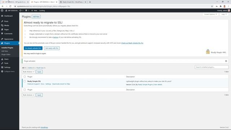Open a new browser tab

90,2
